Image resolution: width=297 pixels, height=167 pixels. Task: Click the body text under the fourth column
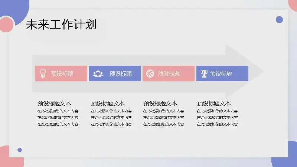217,117
